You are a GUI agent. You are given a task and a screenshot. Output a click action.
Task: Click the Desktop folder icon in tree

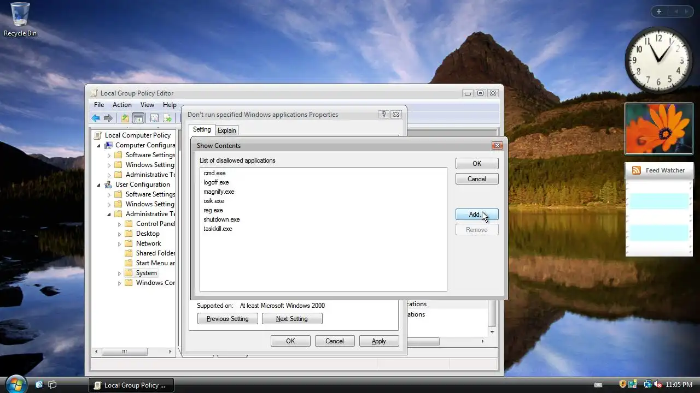click(129, 234)
